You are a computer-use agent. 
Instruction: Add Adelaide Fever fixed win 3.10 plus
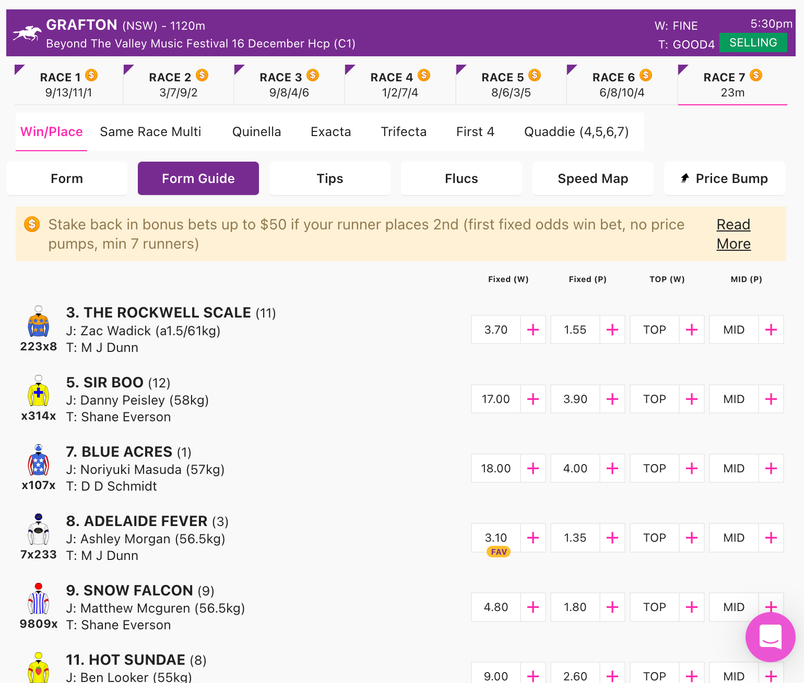pos(533,538)
